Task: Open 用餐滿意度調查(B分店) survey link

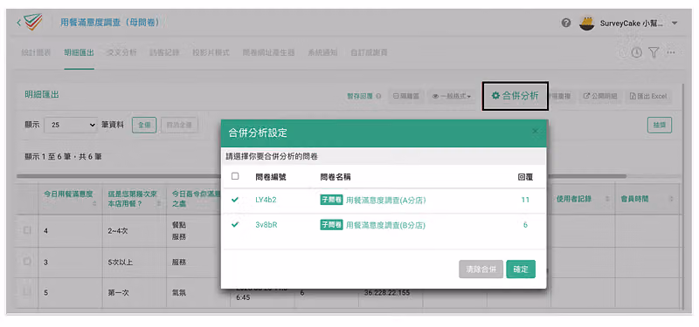Action: (x=386, y=226)
